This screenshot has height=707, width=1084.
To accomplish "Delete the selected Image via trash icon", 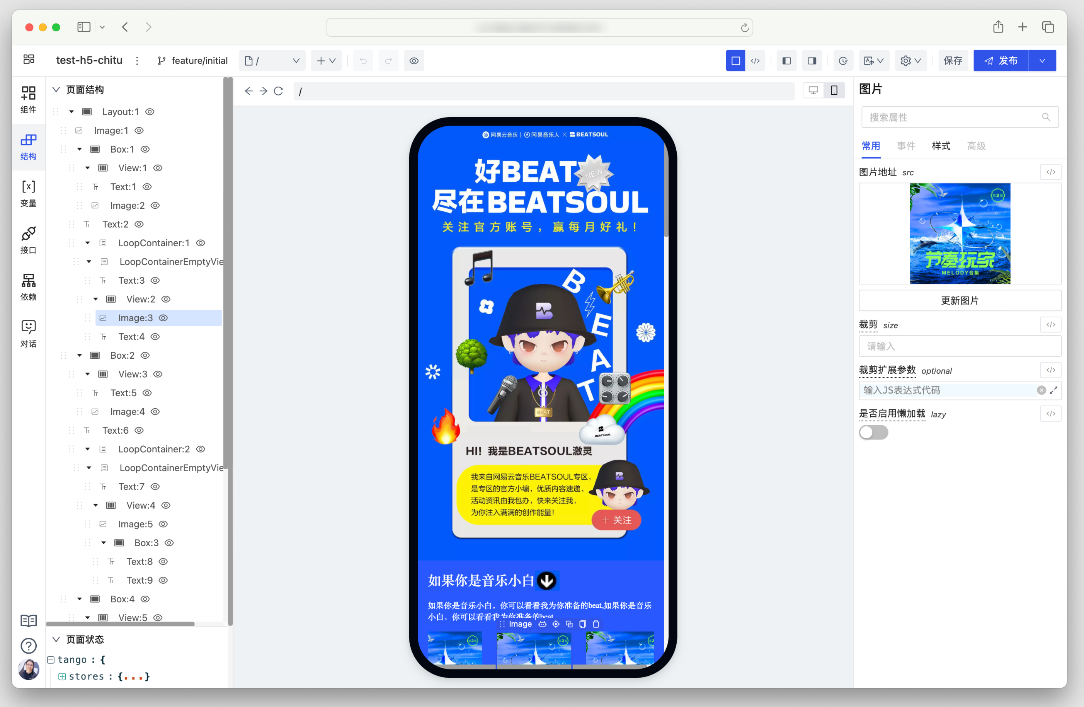I will (596, 624).
